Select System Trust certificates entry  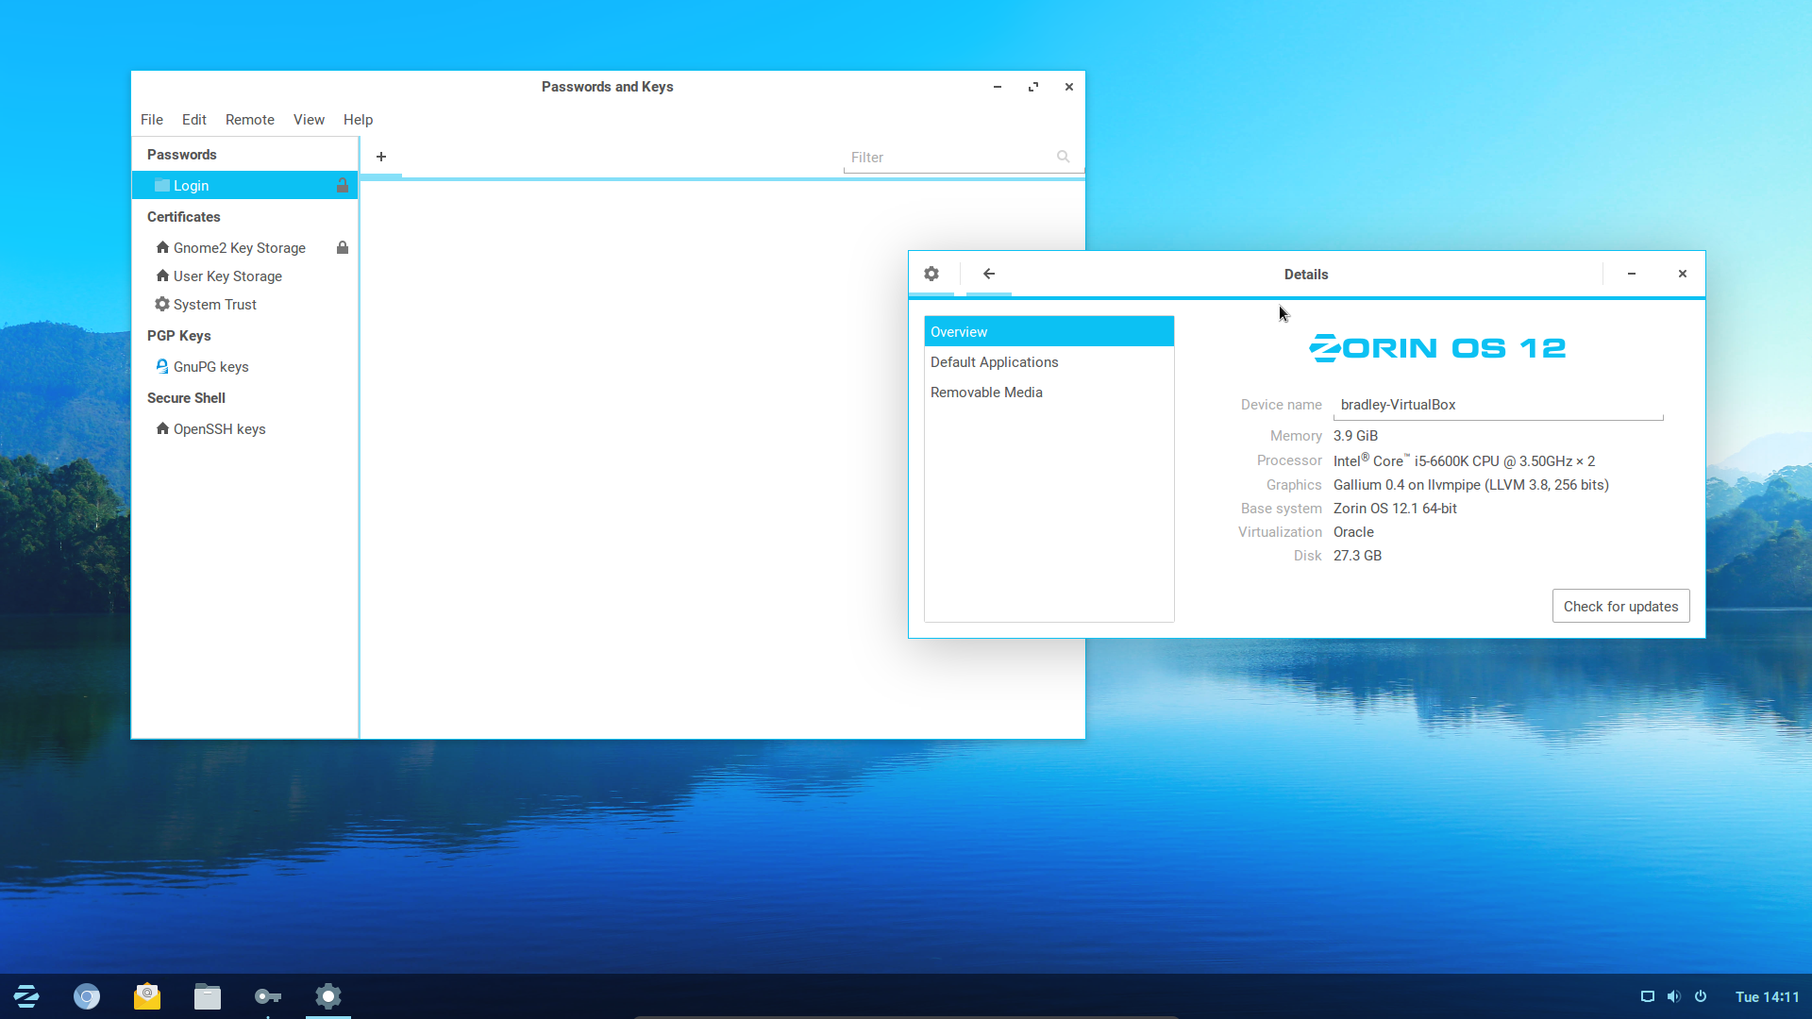tap(215, 305)
